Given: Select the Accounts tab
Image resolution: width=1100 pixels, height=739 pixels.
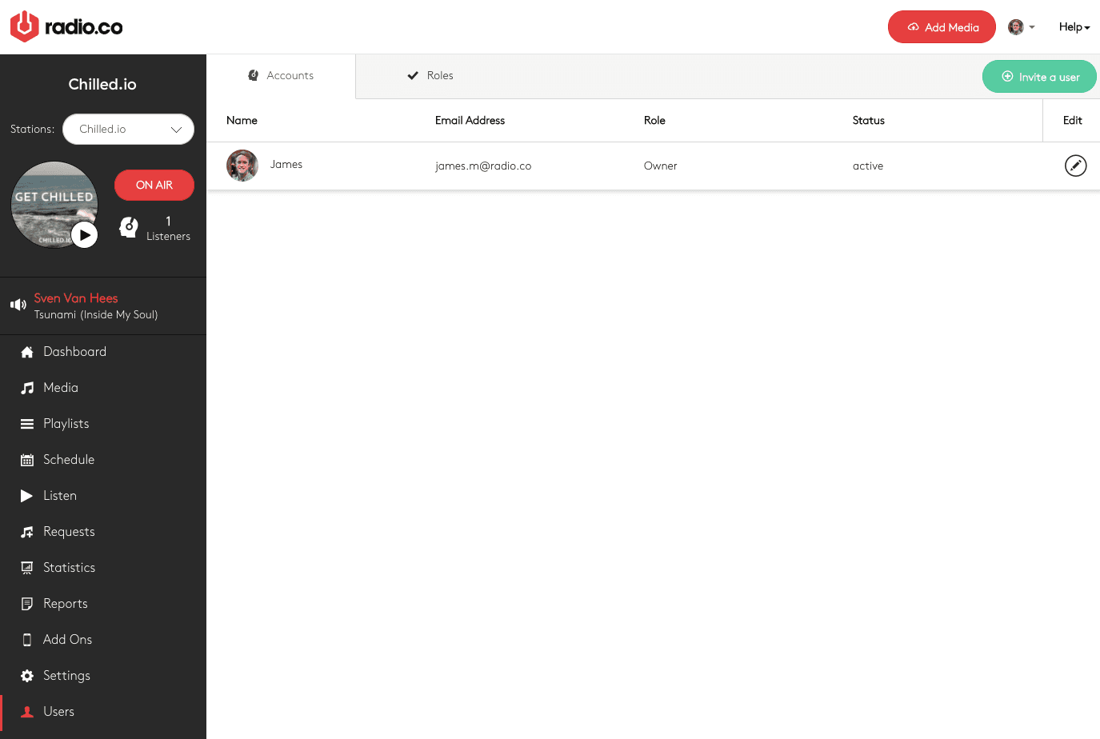Looking at the screenshot, I should point(281,75).
